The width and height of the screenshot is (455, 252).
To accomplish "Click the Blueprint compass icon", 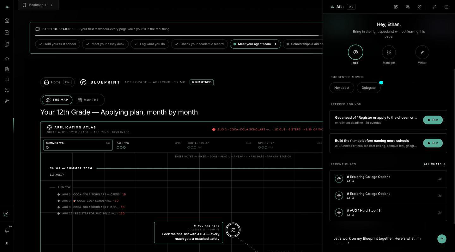I will (83, 82).
